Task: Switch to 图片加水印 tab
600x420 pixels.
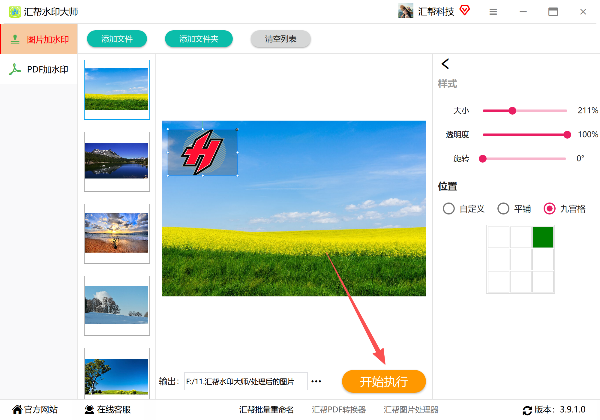Action: point(39,39)
